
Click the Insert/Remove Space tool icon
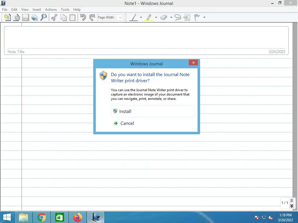coord(187,17)
